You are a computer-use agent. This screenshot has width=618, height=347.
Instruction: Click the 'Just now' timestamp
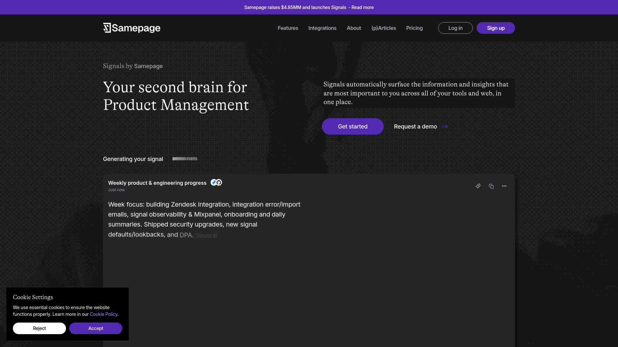coord(116,190)
